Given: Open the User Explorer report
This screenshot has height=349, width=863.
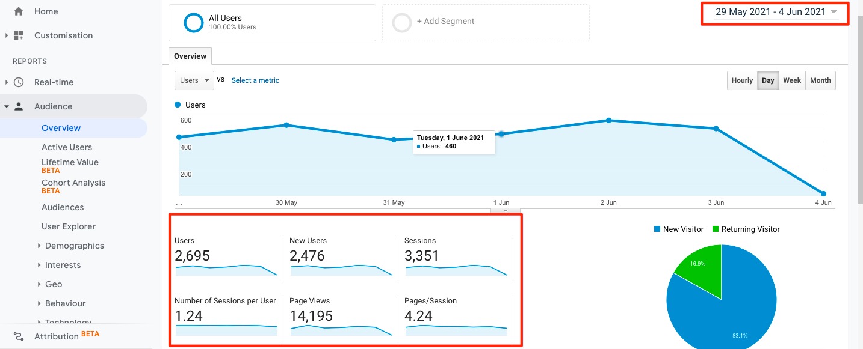Looking at the screenshot, I should click(69, 226).
